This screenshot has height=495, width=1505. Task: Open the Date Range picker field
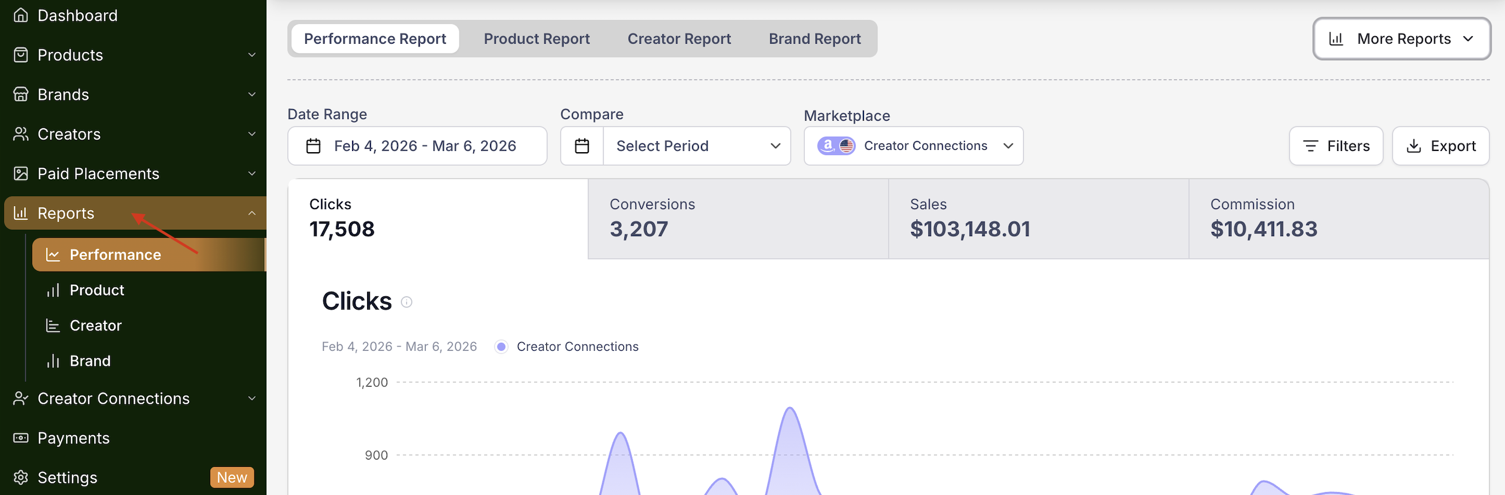[x=416, y=146]
